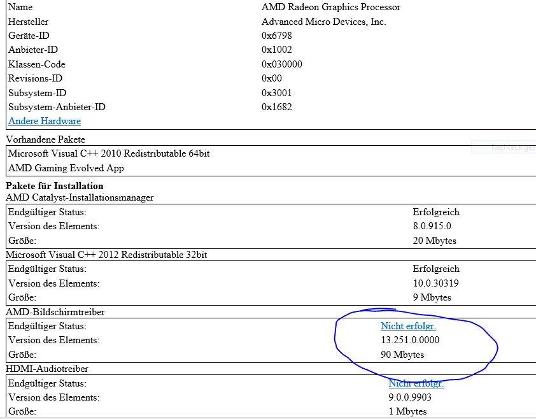The image size is (536, 419).
Task: Click the Anbieter-ID value 0x1002
Action: pyautogui.click(x=276, y=50)
